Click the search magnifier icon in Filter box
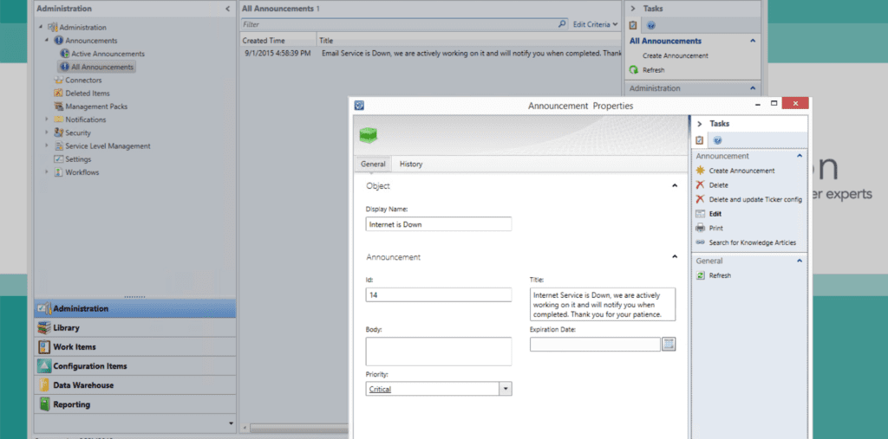The image size is (888, 439). pos(562,24)
